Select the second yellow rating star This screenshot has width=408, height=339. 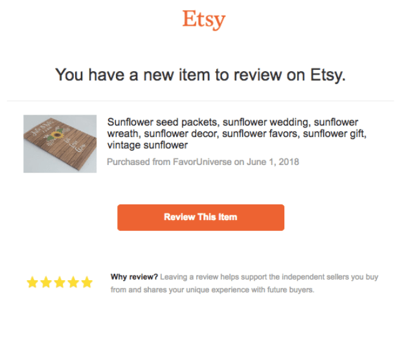pos(47,283)
